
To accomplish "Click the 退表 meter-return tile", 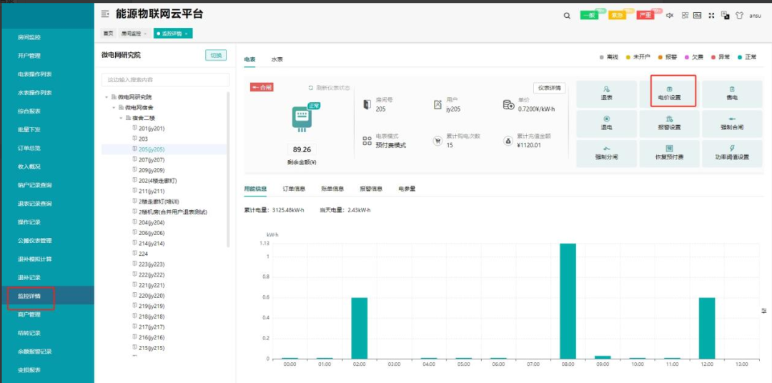I will [x=606, y=94].
